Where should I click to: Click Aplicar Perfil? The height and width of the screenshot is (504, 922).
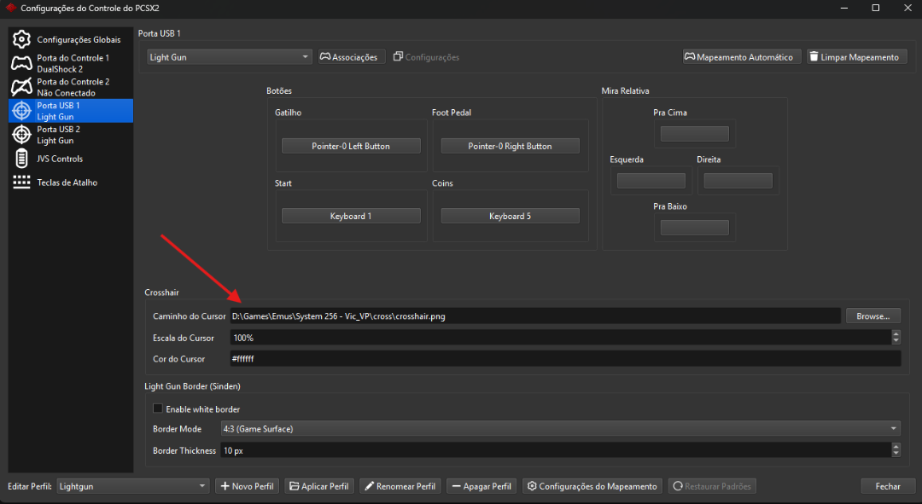pos(319,486)
